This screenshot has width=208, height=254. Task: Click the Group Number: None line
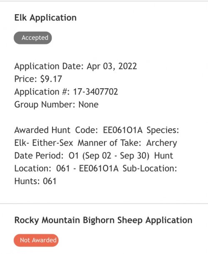pyautogui.click(x=56, y=105)
